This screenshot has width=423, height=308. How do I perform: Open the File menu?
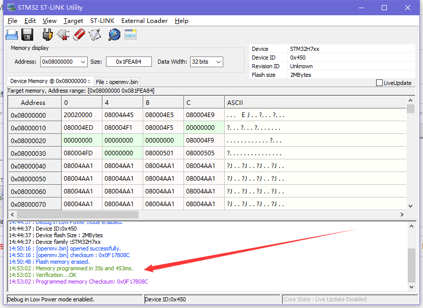pos(12,21)
